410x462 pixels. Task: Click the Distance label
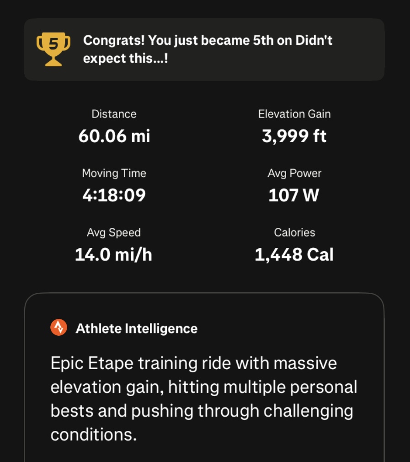tap(114, 114)
